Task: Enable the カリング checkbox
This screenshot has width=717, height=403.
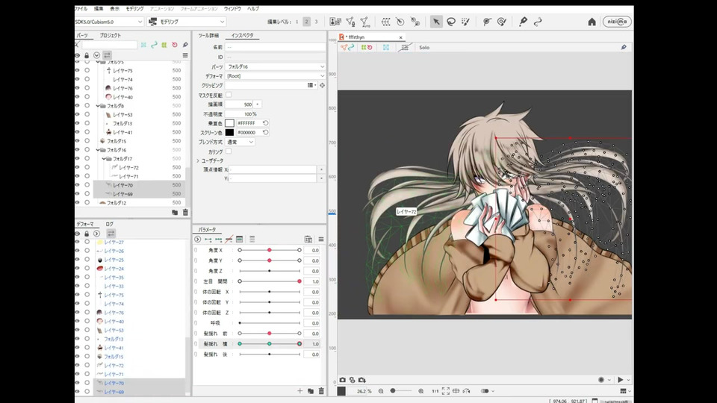Action: 229,151
